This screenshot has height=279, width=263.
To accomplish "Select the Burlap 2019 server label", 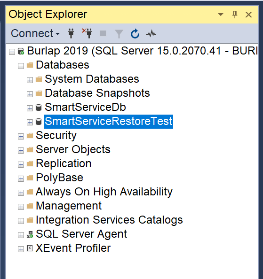I will tap(142, 51).
